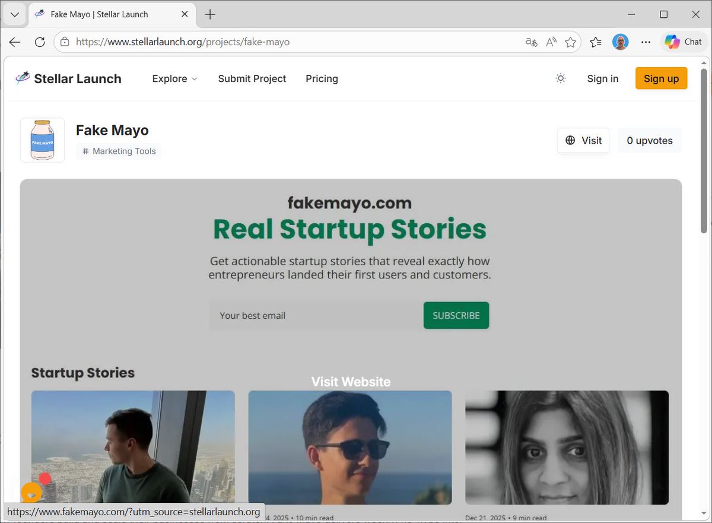Activate read aloud icon
The height and width of the screenshot is (523, 712).
click(551, 42)
